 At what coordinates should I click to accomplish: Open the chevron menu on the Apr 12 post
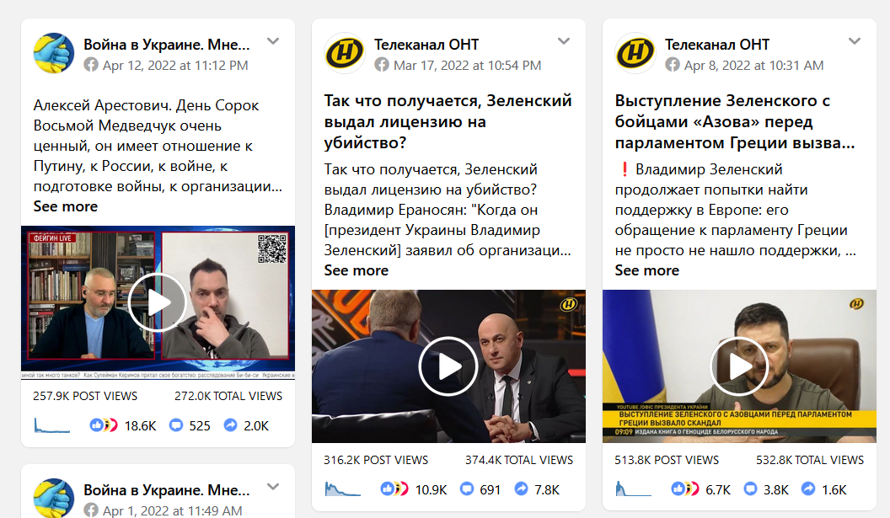point(273,40)
